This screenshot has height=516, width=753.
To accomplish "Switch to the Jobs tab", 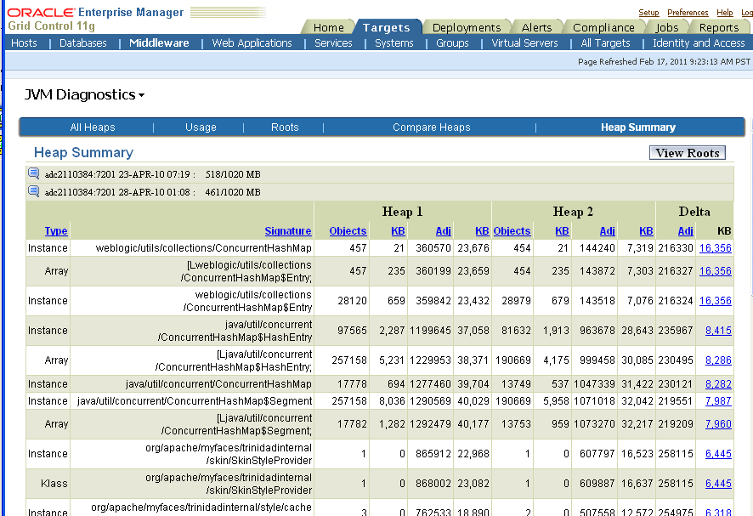I will [x=667, y=27].
